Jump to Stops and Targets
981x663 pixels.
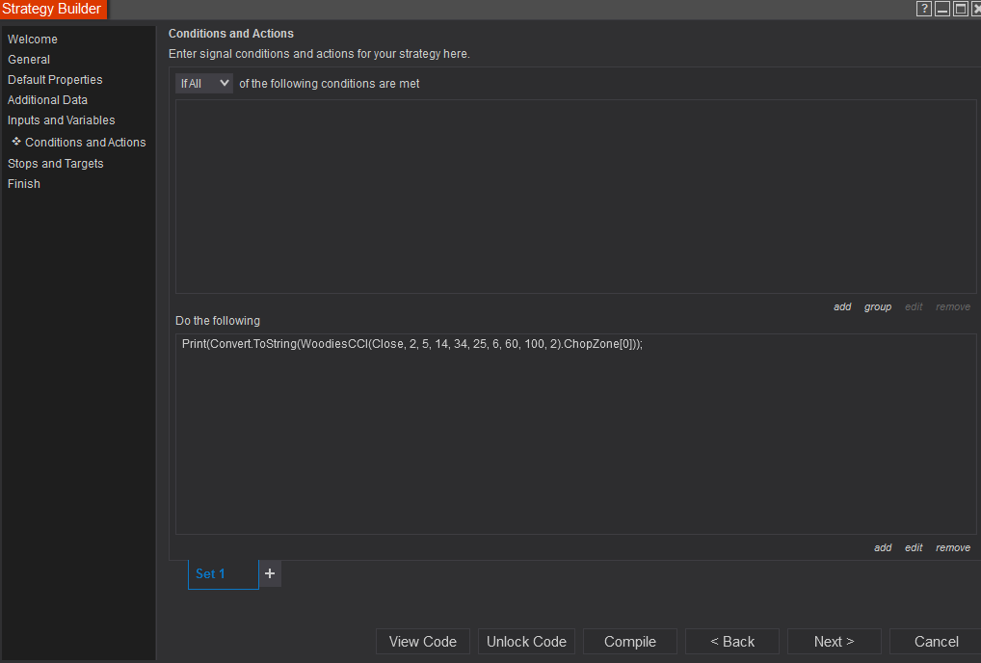(55, 164)
